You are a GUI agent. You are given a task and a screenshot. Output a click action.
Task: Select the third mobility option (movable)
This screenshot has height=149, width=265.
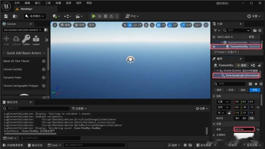tap(251, 118)
